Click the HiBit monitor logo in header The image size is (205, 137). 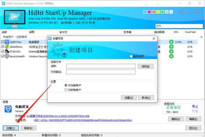(15, 19)
